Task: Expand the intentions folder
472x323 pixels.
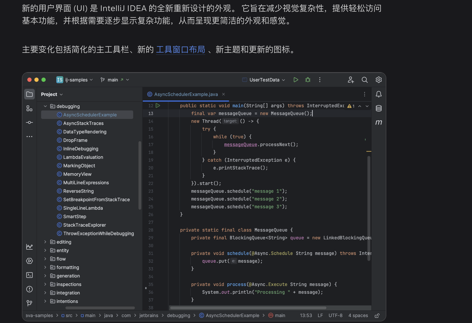Action: [x=45, y=301]
